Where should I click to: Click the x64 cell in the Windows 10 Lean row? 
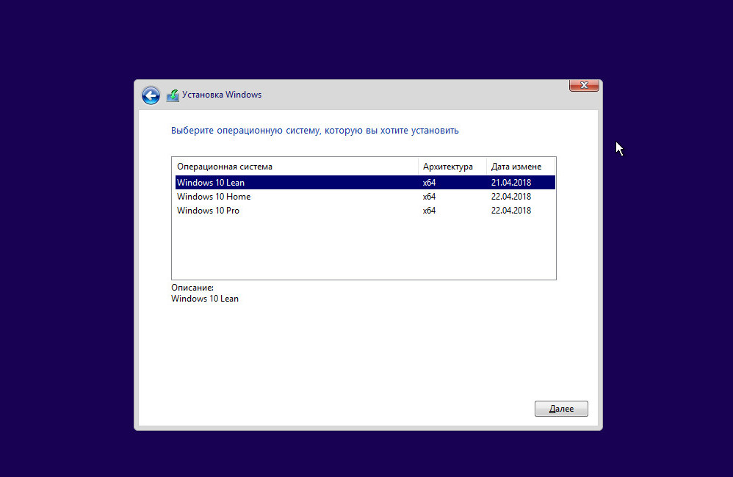(x=429, y=182)
